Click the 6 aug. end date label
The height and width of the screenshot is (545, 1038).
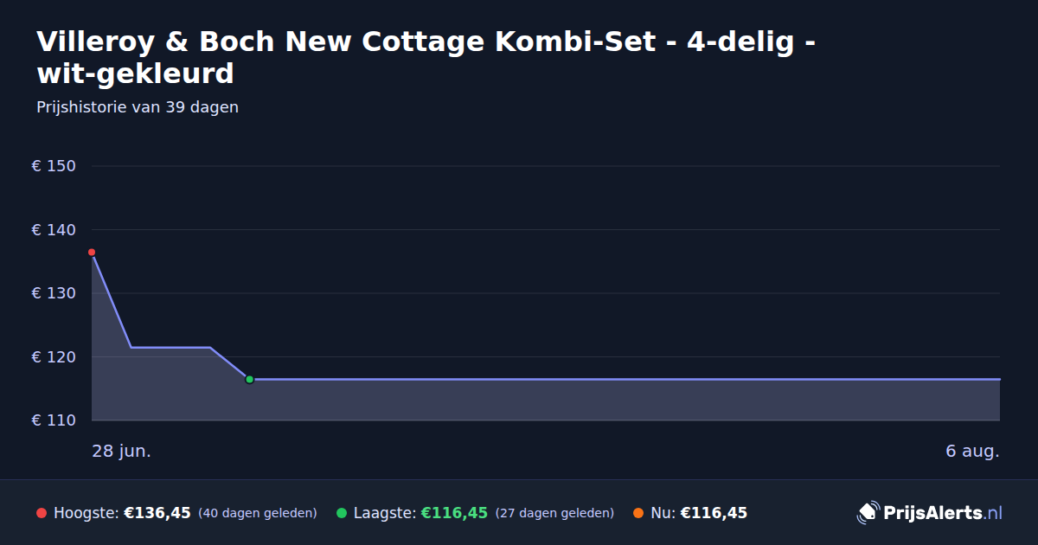click(972, 452)
